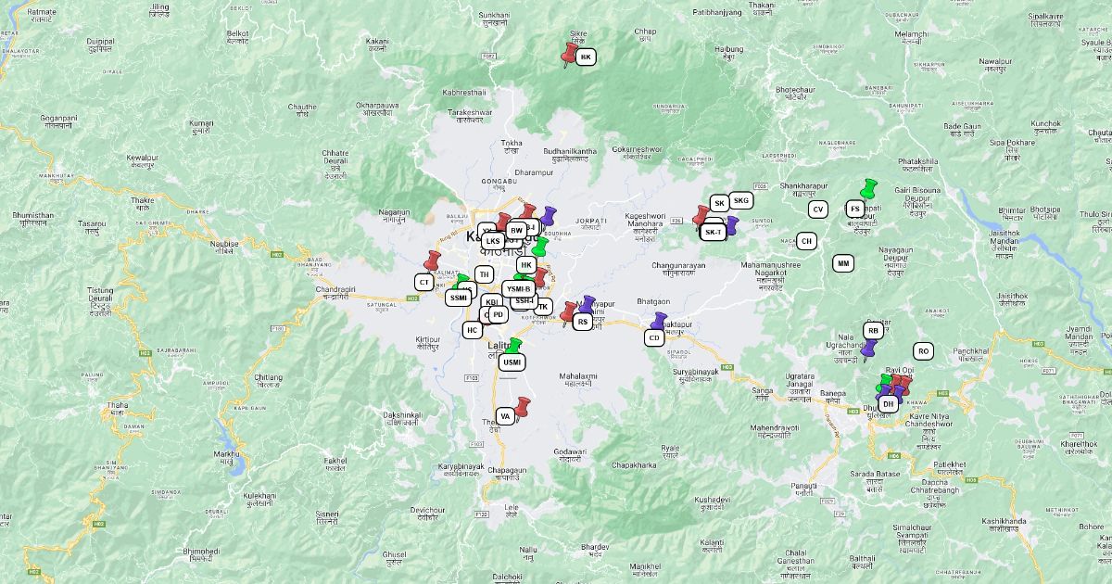This screenshot has height=584, width=1112.
Task: Select the MM marker label
Action: coord(843,263)
